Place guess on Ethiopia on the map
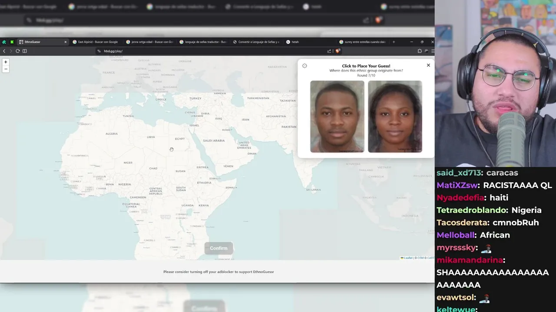 click(x=204, y=183)
